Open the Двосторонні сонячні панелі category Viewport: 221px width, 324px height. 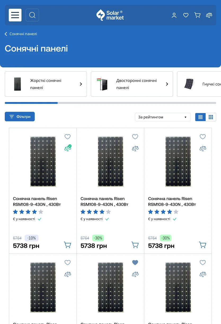pyautogui.click(x=132, y=84)
